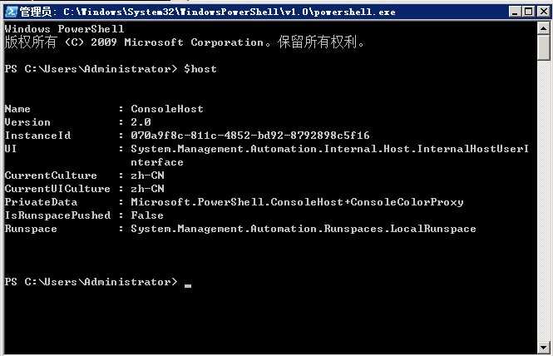
Task: Click the Runspace LocalRunspace value
Action: 304,229
